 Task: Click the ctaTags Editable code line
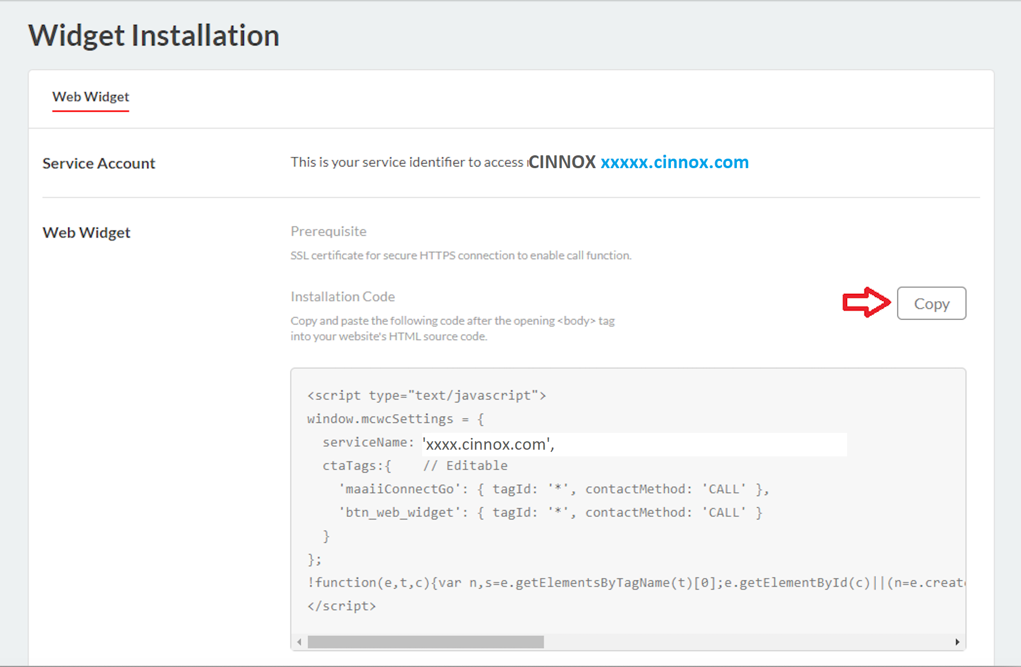click(415, 466)
